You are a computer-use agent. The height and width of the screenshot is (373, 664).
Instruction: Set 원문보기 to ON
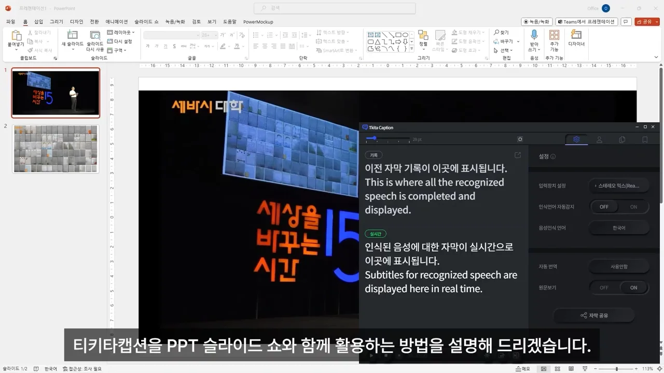[633, 288]
